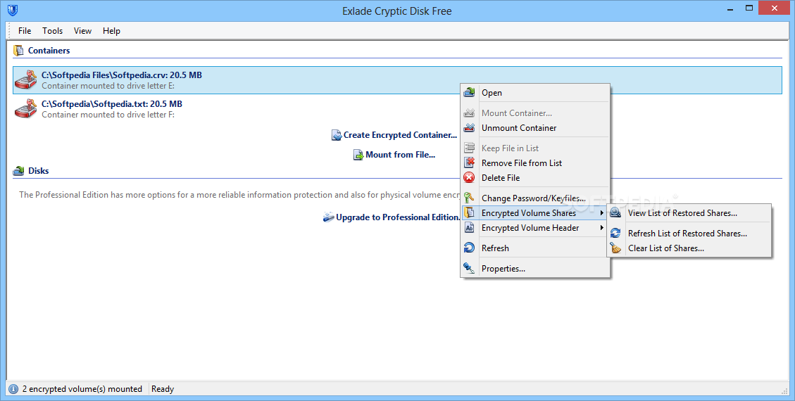
Task: Click the Properties icon
Action: (x=470, y=268)
